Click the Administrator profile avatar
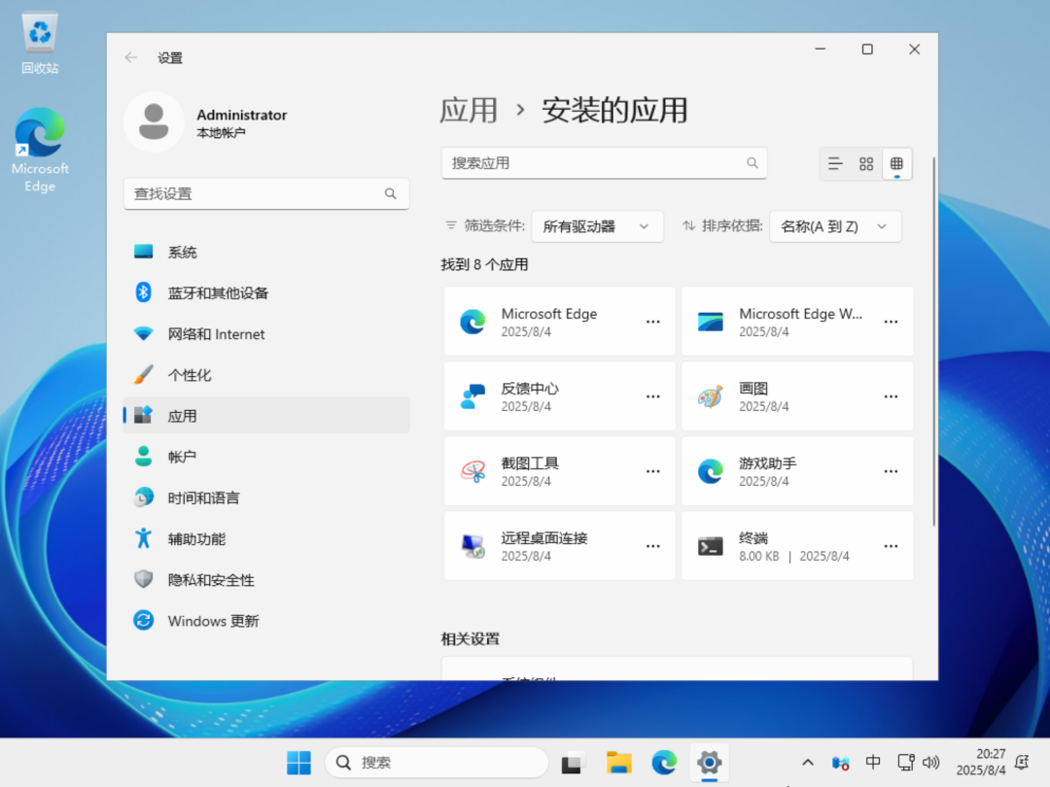Screen dimensions: 1050x787 tap(154, 121)
